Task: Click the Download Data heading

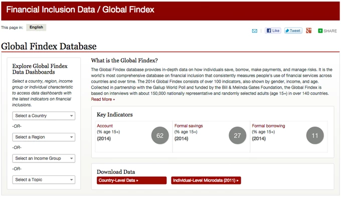Action: 116,172
